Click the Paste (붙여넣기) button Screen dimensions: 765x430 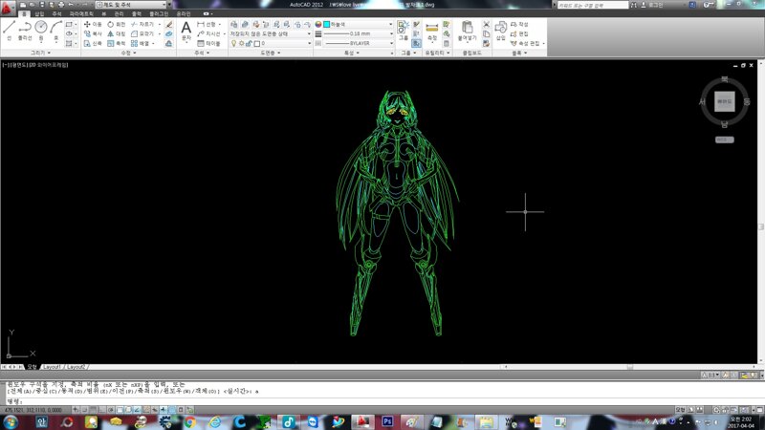(467, 31)
